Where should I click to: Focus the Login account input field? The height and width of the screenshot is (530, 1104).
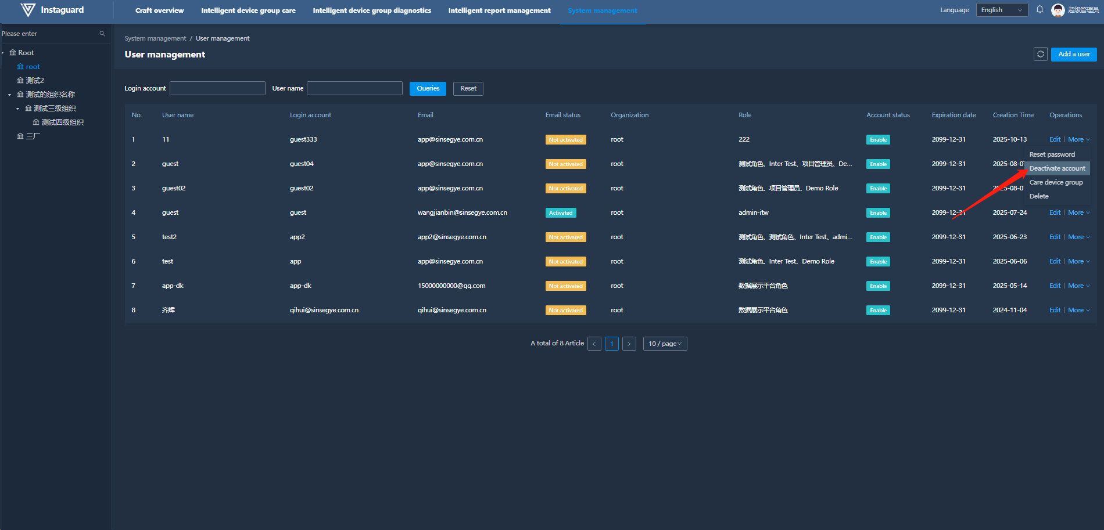[x=217, y=88]
